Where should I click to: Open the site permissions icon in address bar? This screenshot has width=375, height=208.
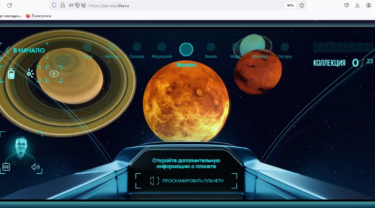(x=71, y=5)
